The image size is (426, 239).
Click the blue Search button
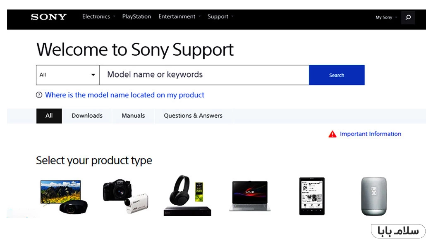(337, 75)
